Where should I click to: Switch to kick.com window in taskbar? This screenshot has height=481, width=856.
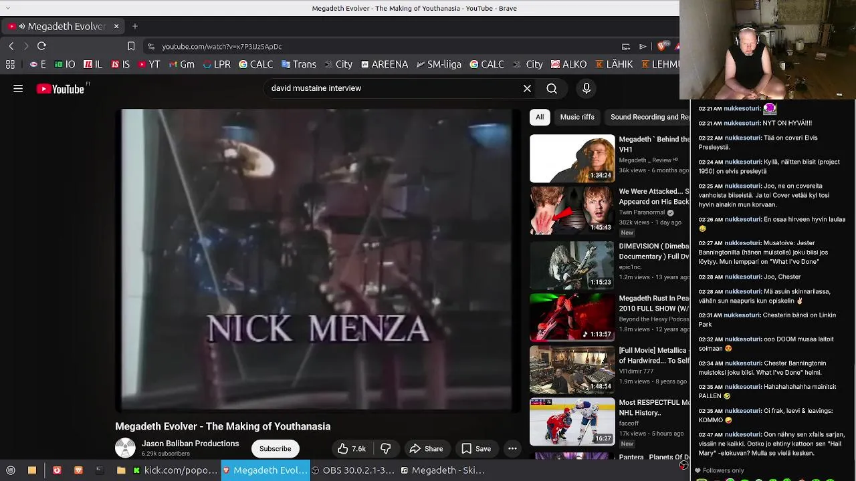(x=175, y=470)
